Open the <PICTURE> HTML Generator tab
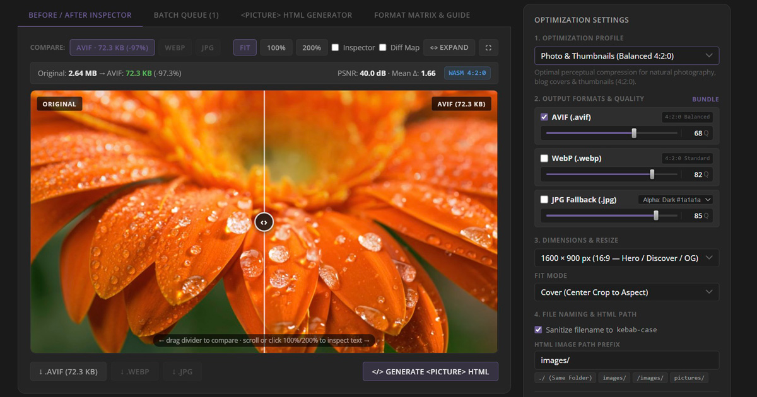The image size is (757, 397). point(296,15)
